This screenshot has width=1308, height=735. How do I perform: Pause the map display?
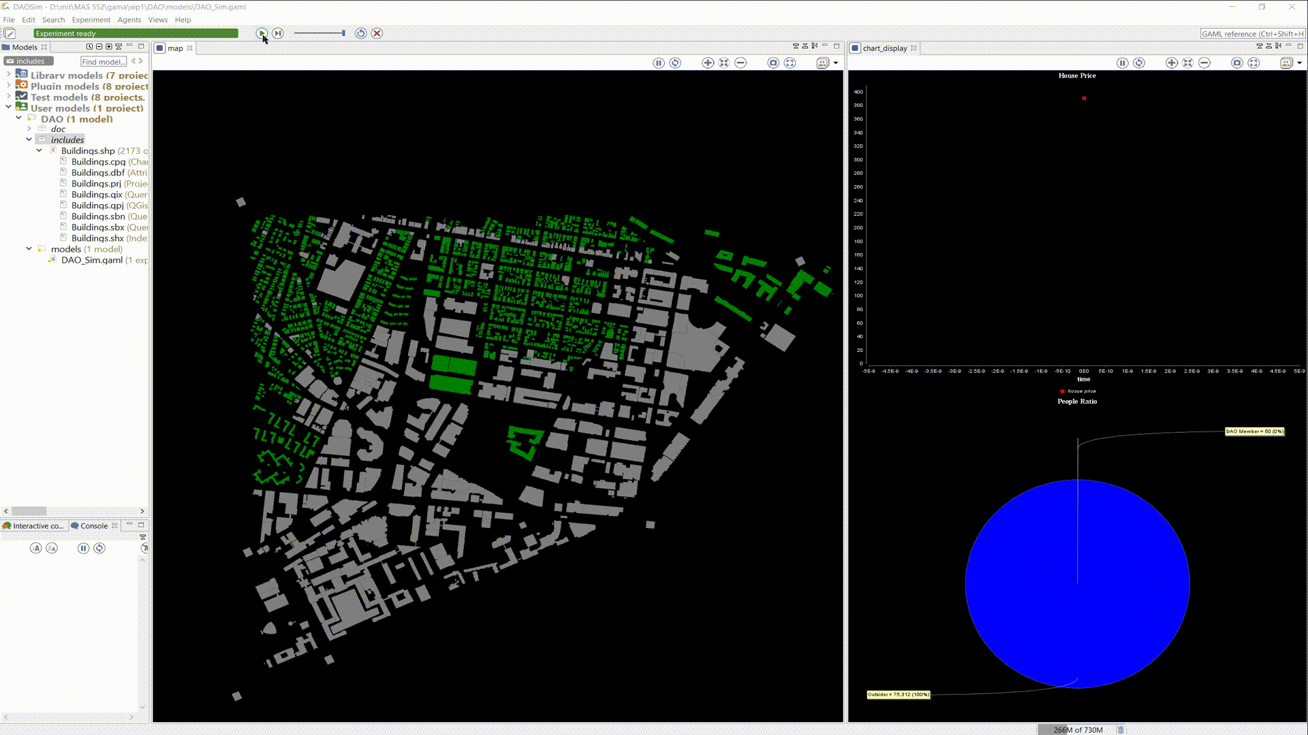pos(658,63)
